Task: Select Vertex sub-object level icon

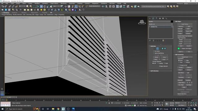Action: tap(155, 48)
